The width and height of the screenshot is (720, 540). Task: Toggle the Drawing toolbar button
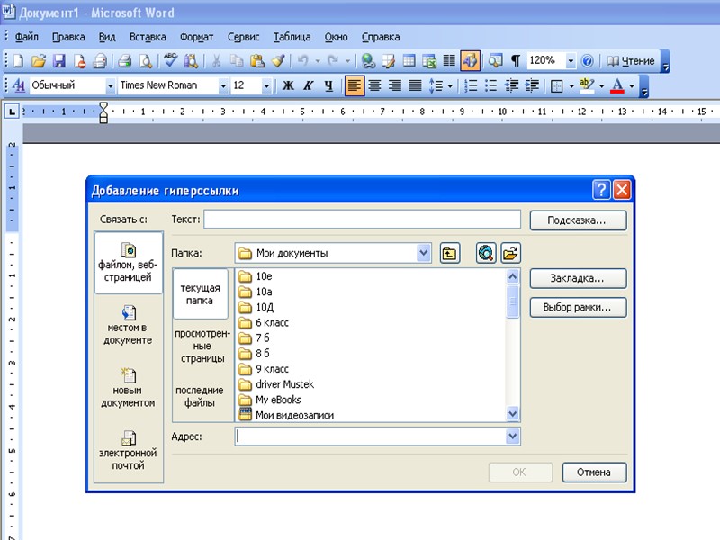(x=470, y=60)
